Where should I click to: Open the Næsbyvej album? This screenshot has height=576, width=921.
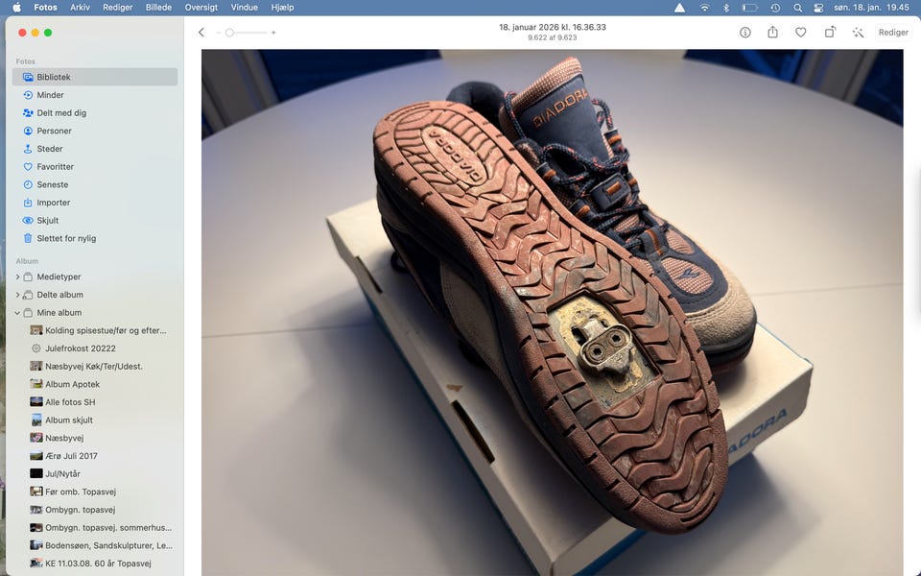(95, 439)
